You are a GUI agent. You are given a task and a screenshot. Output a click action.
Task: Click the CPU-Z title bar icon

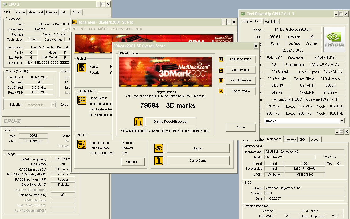[5, 4]
